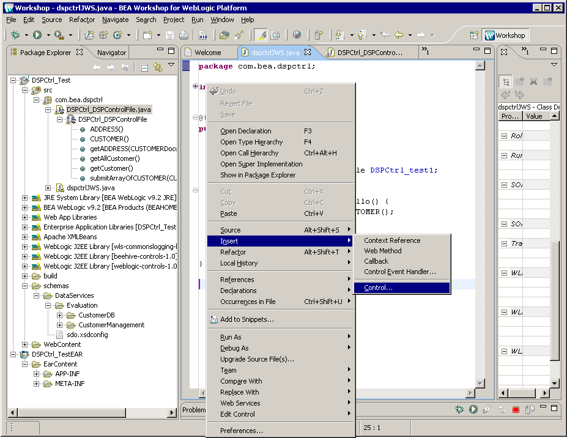Click Open Declaration in context menu

point(280,132)
